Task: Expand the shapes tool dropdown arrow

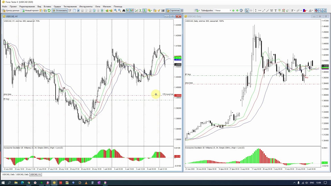Action: pyautogui.click(x=307, y=11)
